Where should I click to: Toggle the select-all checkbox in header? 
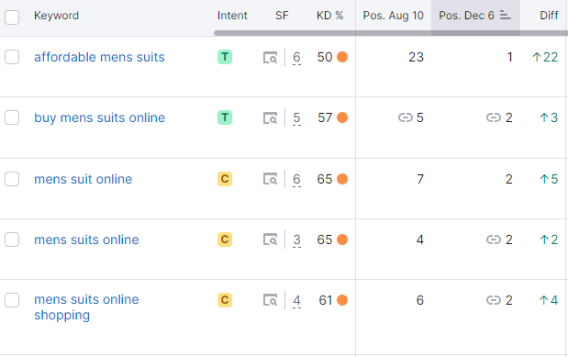click(x=12, y=17)
